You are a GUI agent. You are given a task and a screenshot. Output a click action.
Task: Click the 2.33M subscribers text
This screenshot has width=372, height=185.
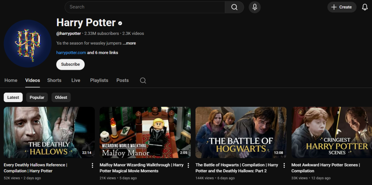102,33
